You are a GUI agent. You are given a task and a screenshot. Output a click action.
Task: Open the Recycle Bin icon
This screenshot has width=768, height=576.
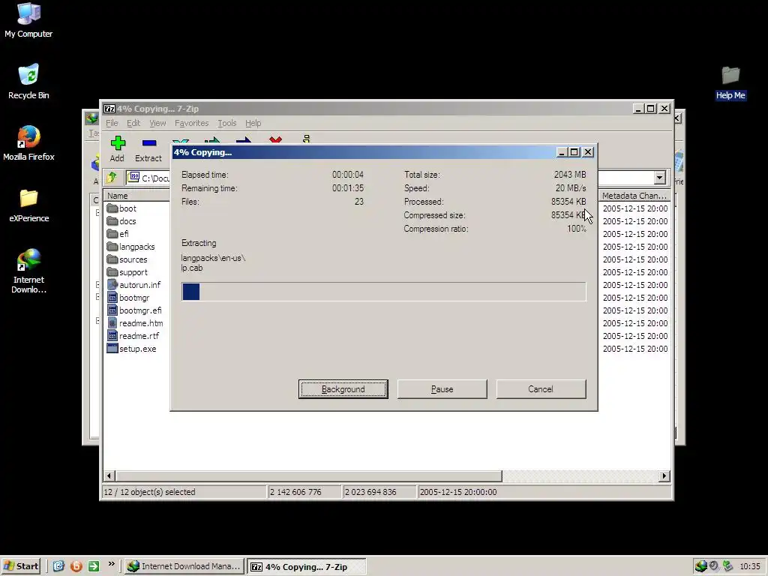tap(28, 81)
